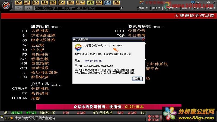217x122 pixels.
Task: Open the 股票 toolbar tab
Action: coord(27,2)
